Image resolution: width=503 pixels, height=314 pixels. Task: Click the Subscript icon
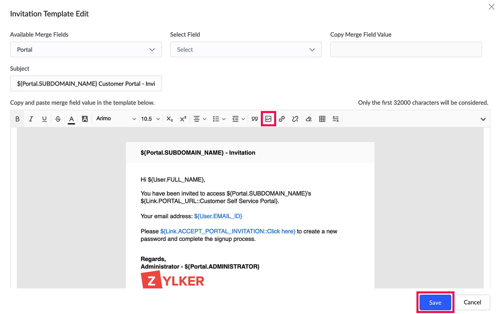coord(170,119)
